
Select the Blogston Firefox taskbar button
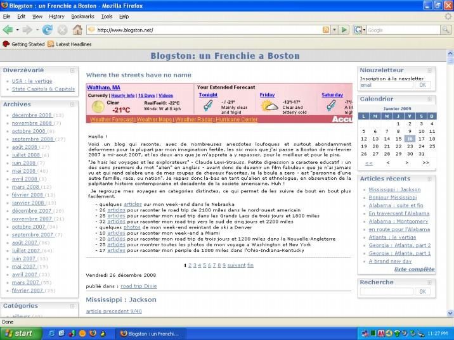150,334
